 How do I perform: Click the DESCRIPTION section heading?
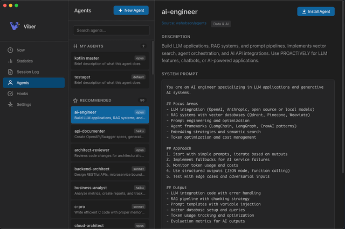coord(176,37)
